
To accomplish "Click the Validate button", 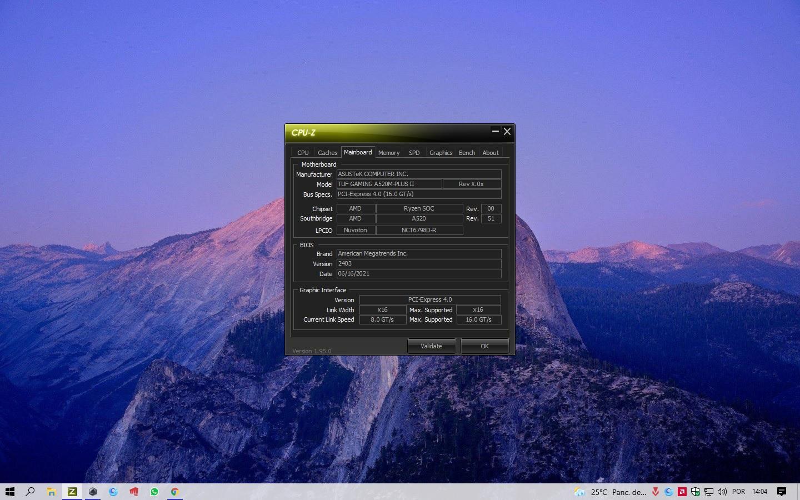I will click(x=431, y=346).
